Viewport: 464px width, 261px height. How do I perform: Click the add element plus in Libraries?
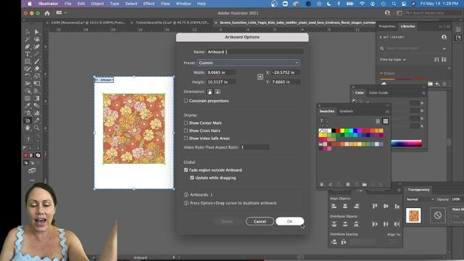click(x=437, y=84)
